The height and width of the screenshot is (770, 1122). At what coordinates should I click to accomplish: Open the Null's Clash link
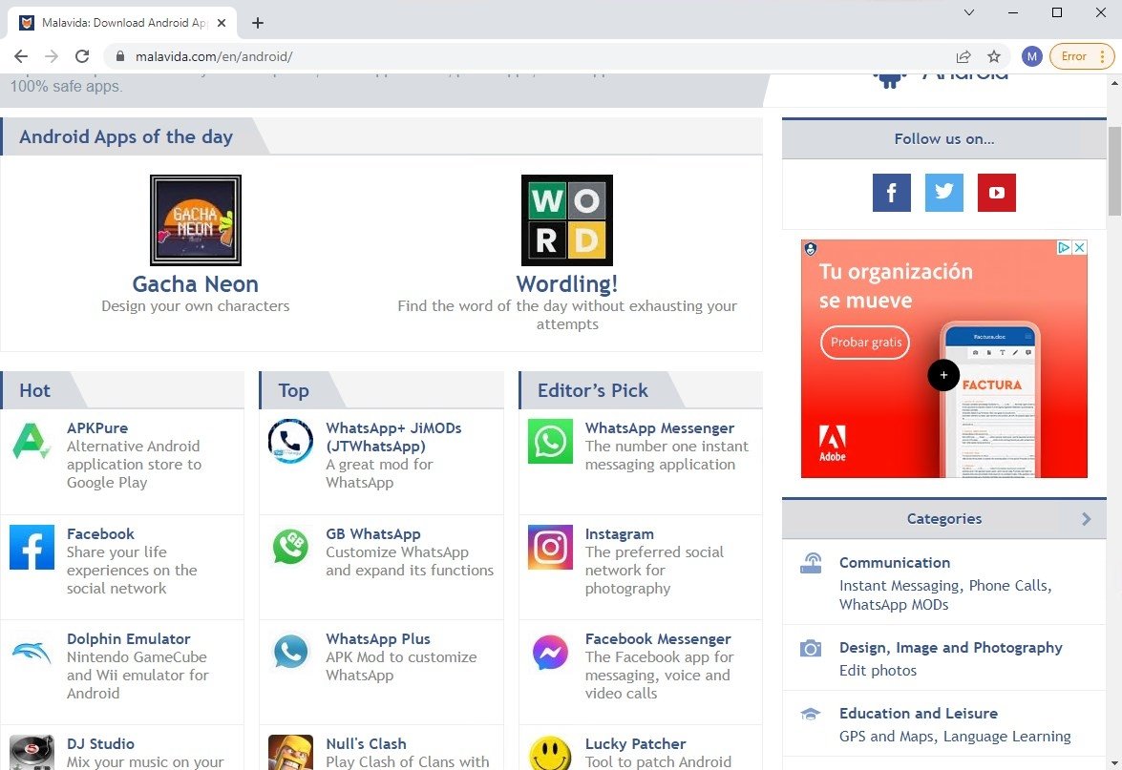coord(366,744)
